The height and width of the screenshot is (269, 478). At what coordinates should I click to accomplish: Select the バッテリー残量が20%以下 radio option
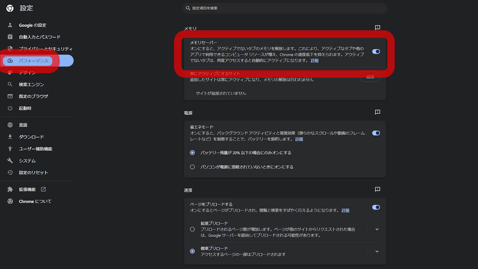[192, 152]
